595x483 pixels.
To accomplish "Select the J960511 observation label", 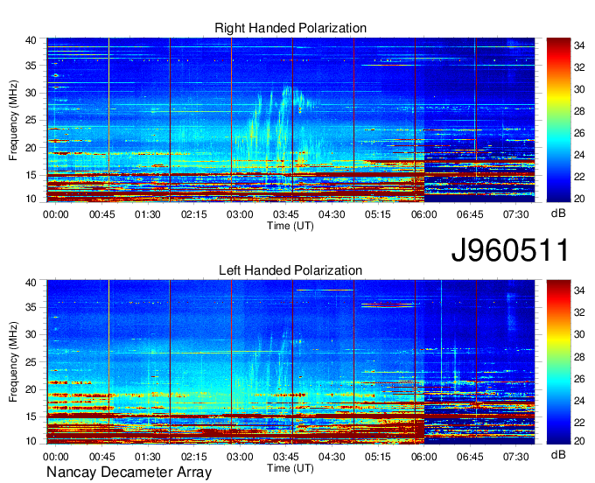I will (510, 250).
